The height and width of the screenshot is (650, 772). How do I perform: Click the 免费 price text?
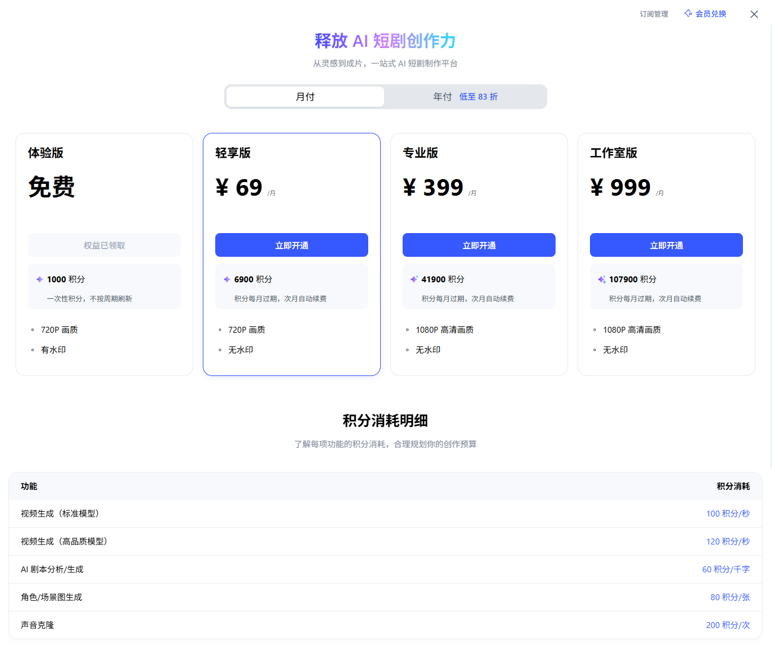52,187
